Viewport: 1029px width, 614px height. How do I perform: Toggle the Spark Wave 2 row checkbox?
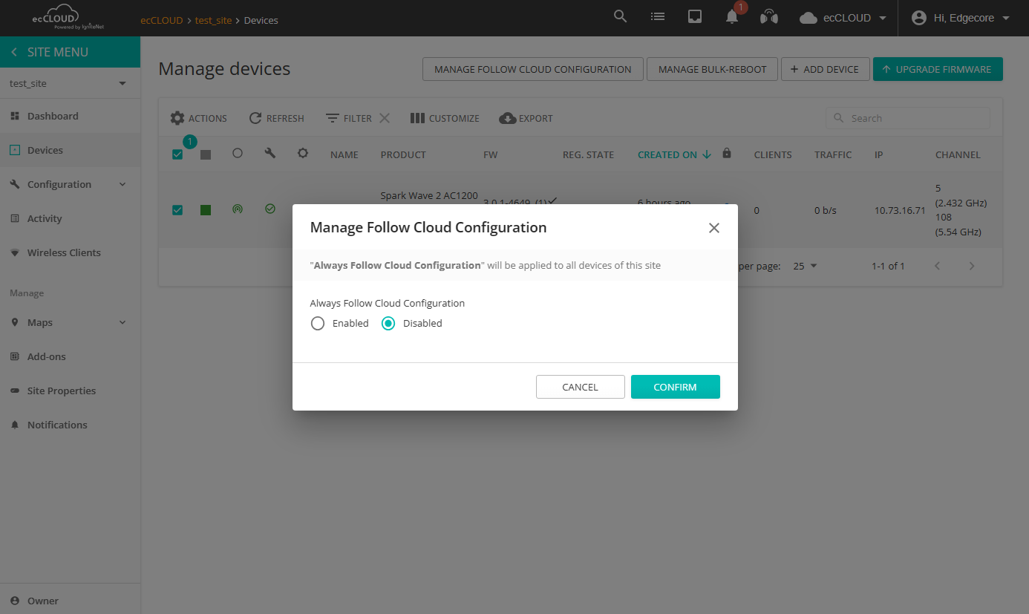pyautogui.click(x=177, y=210)
